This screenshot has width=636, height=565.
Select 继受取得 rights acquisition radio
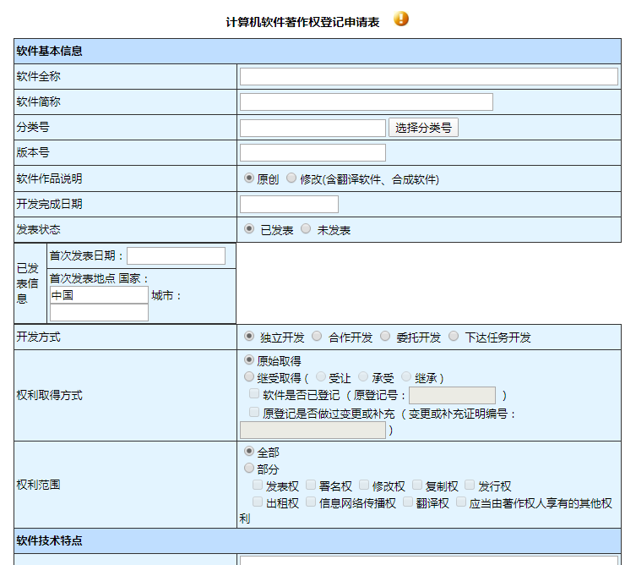(248, 377)
